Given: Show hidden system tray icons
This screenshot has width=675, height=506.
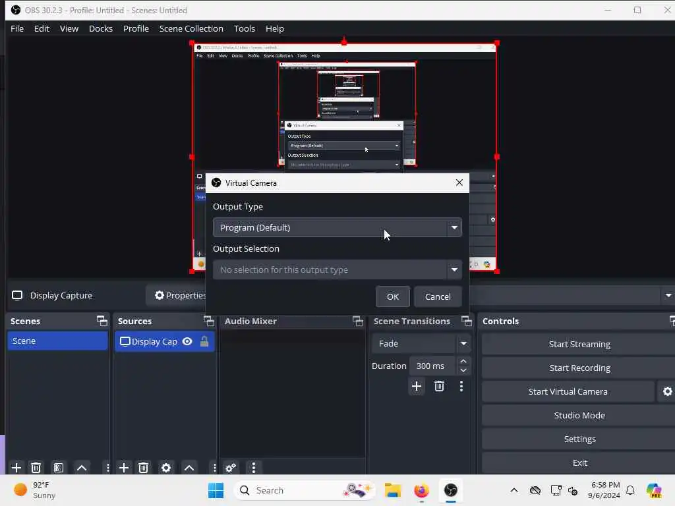Looking at the screenshot, I should tap(514, 490).
